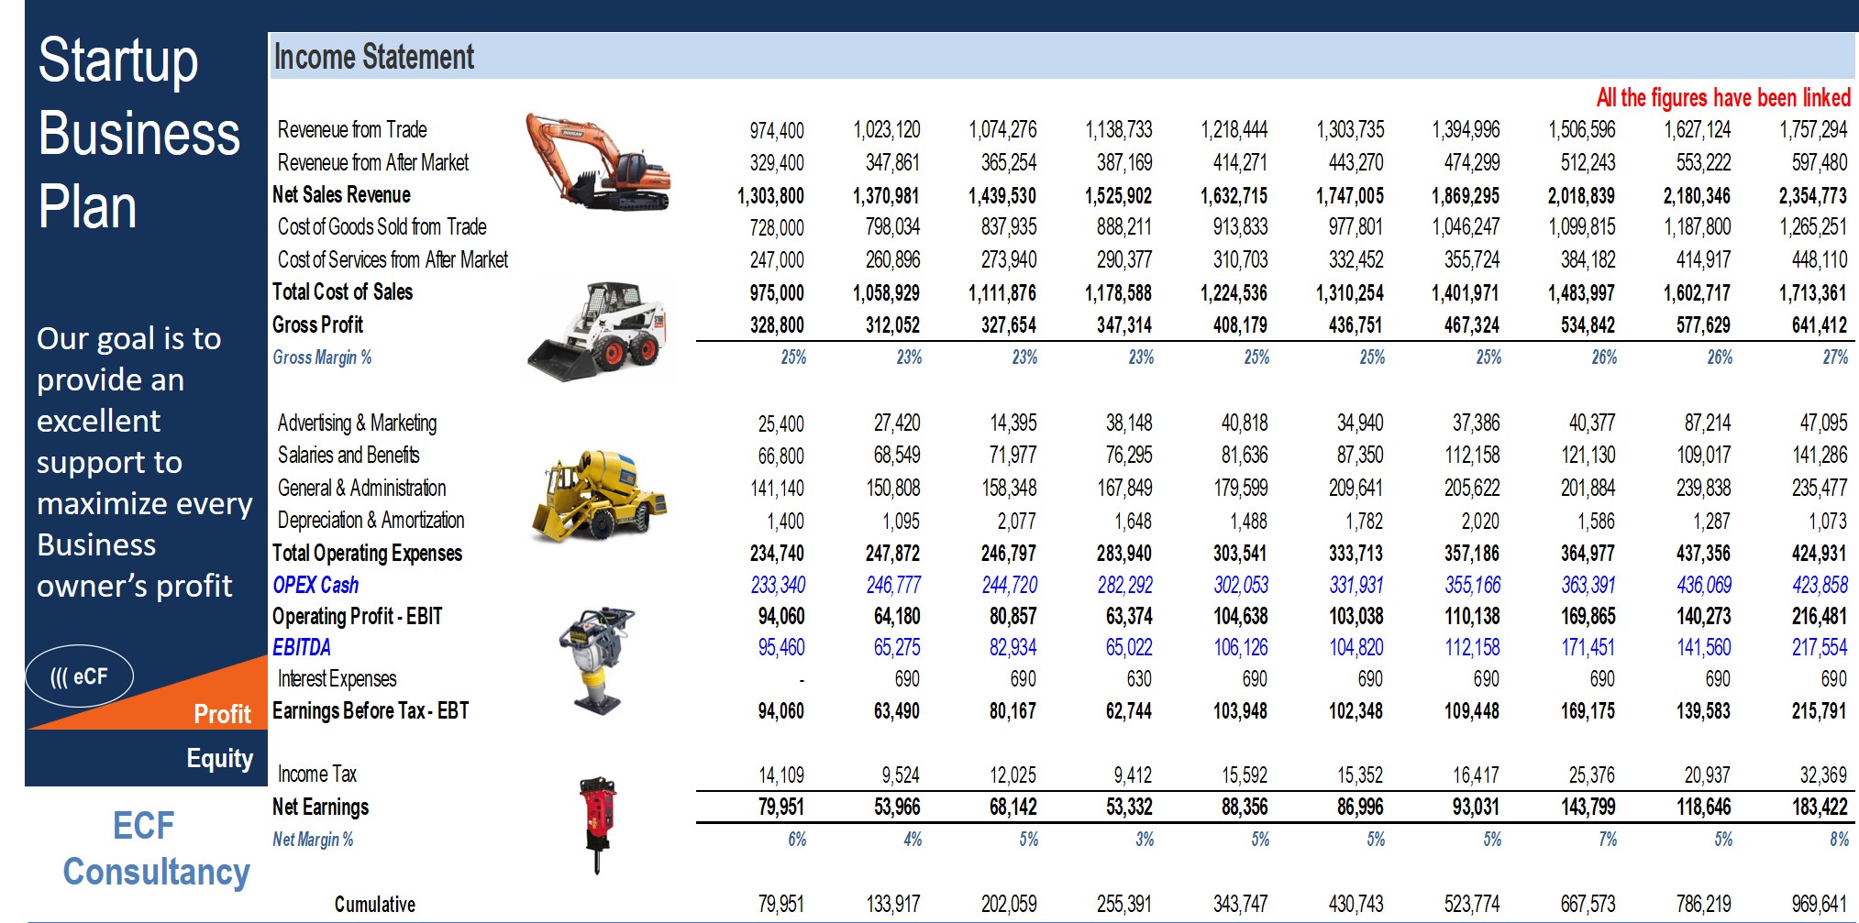Click the cumulative cell 133,917

click(x=893, y=905)
